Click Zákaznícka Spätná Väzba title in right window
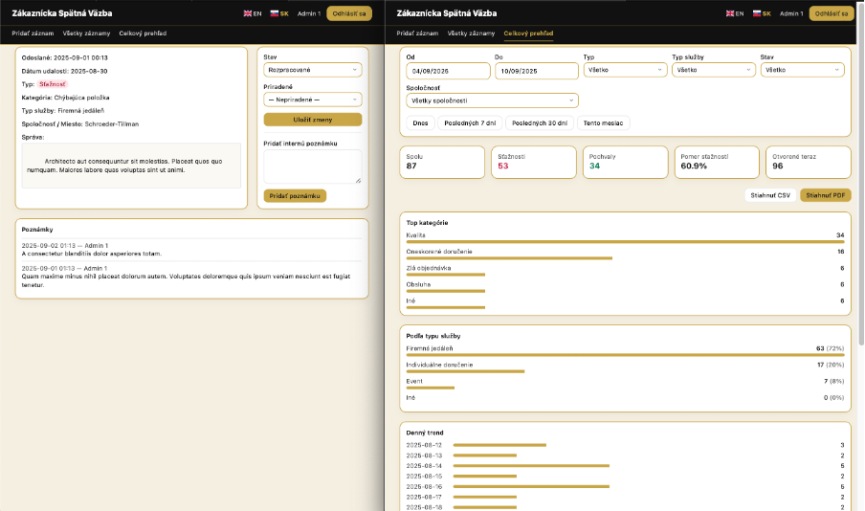865x511 pixels. point(446,13)
